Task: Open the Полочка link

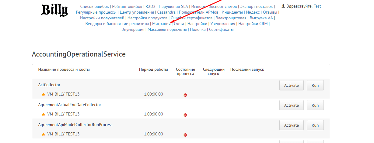Action: (x=198, y=29)
